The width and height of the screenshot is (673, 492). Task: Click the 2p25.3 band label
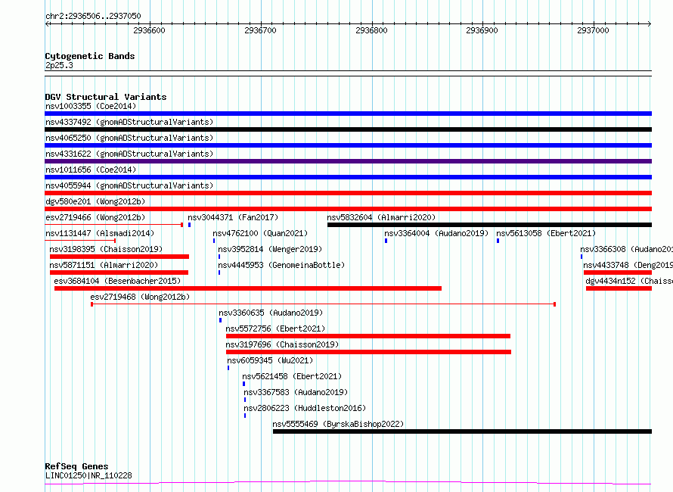[x=59, y=65]
